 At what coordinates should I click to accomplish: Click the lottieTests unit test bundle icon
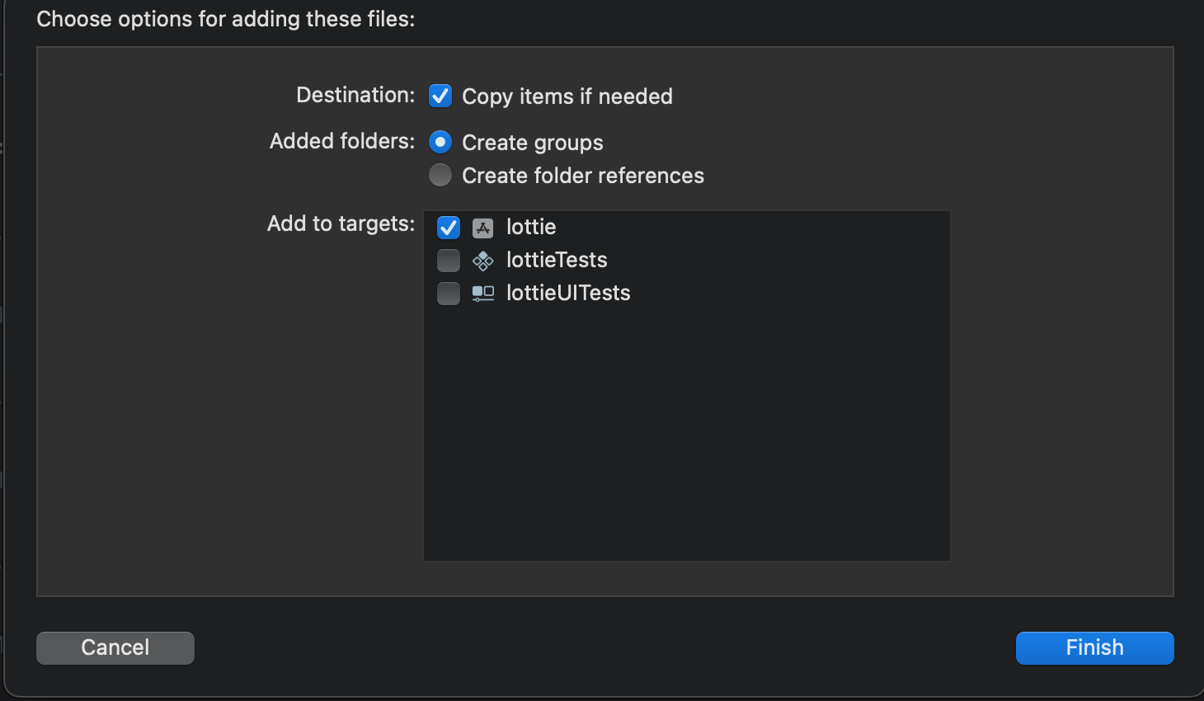(x=483, y=261)
